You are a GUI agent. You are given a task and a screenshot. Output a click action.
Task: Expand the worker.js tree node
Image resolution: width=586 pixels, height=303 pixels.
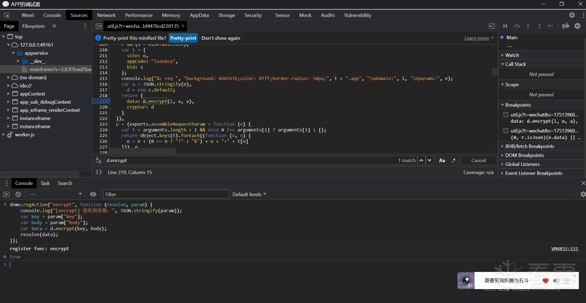click(4, 135)
